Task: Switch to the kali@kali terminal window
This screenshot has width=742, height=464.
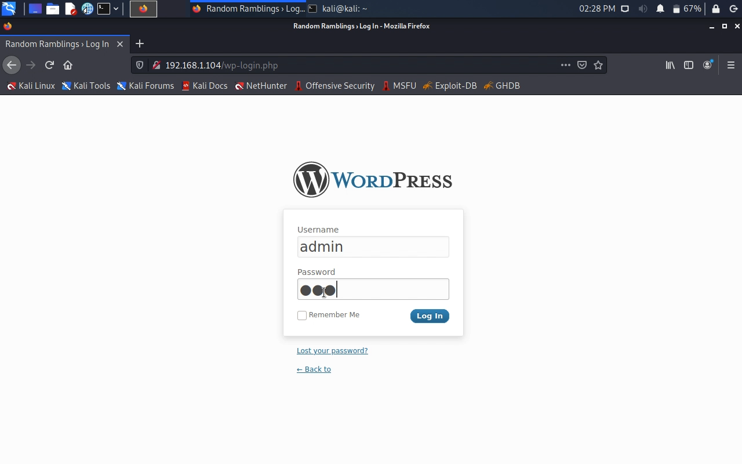Action: click(339, 9)
